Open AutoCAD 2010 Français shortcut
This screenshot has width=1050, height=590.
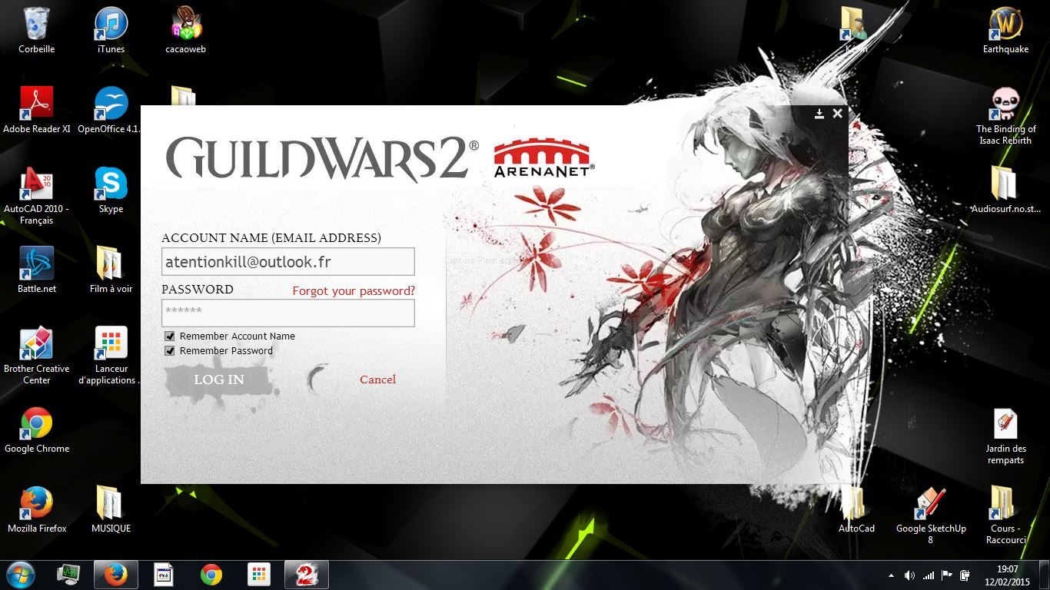pos(36,196)
